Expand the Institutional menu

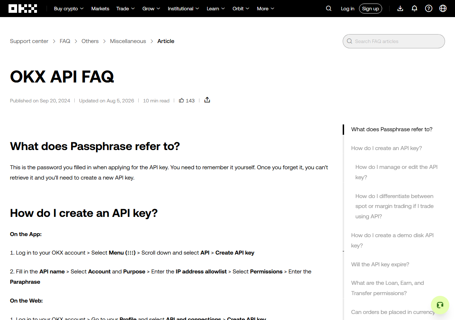point(183,9)
